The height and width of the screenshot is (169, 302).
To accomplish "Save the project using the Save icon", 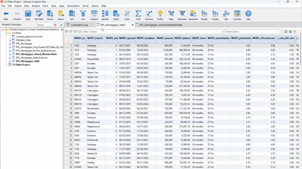I will pyautogui.click(x=28, y=14).
